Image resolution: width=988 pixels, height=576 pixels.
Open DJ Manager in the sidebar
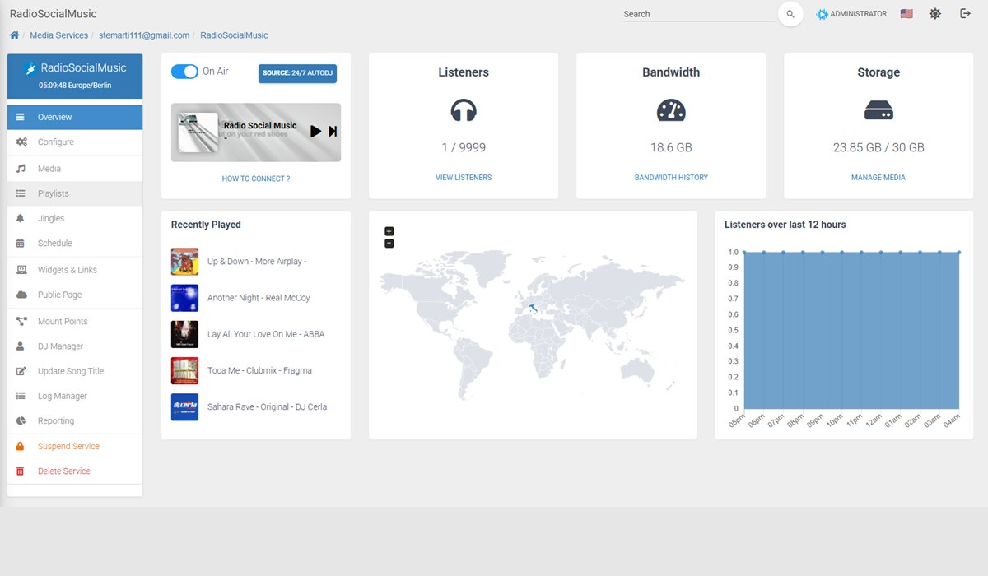[75, 346]
